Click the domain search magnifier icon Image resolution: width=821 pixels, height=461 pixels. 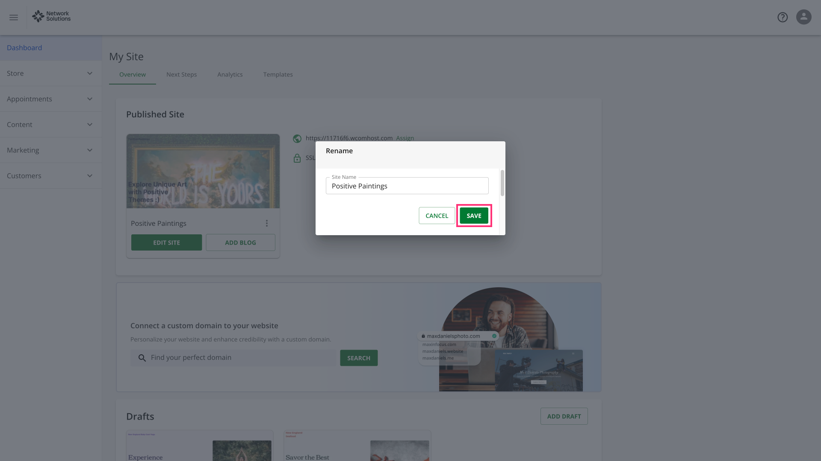[142, 358]
